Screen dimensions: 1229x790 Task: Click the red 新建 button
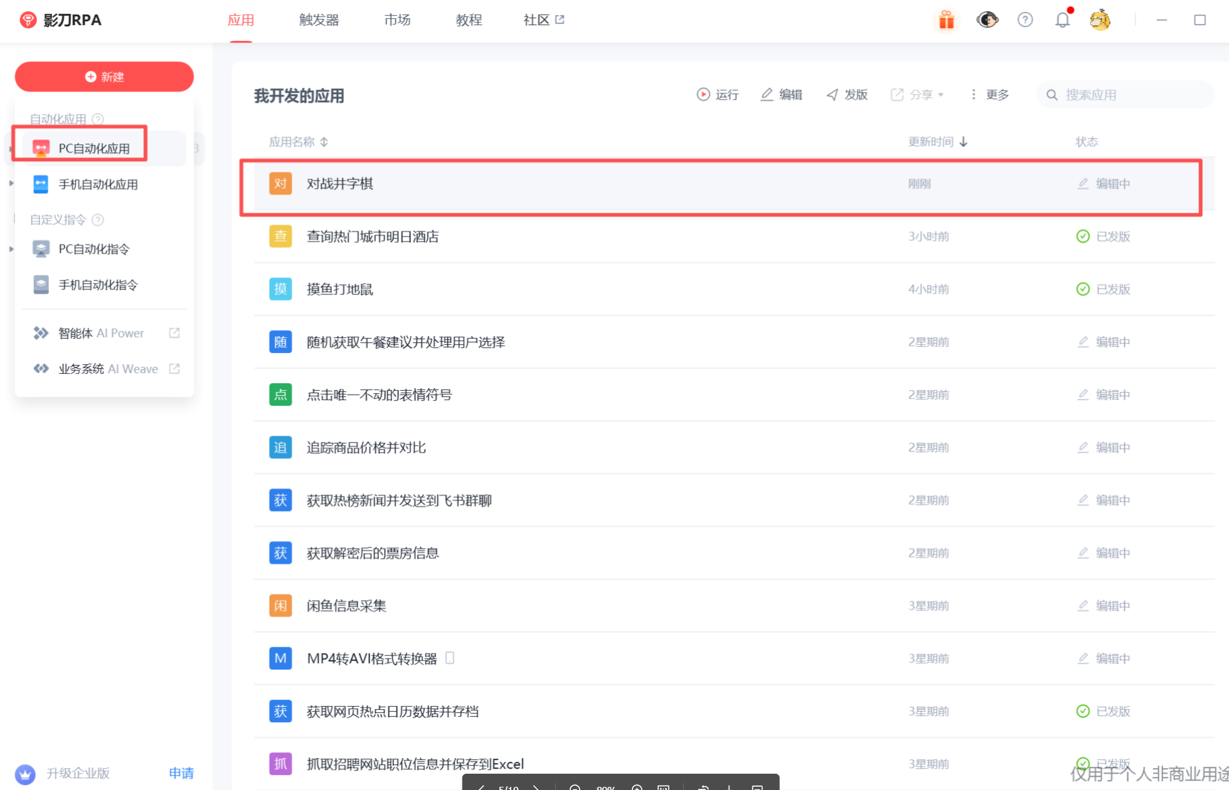(104, 76)
